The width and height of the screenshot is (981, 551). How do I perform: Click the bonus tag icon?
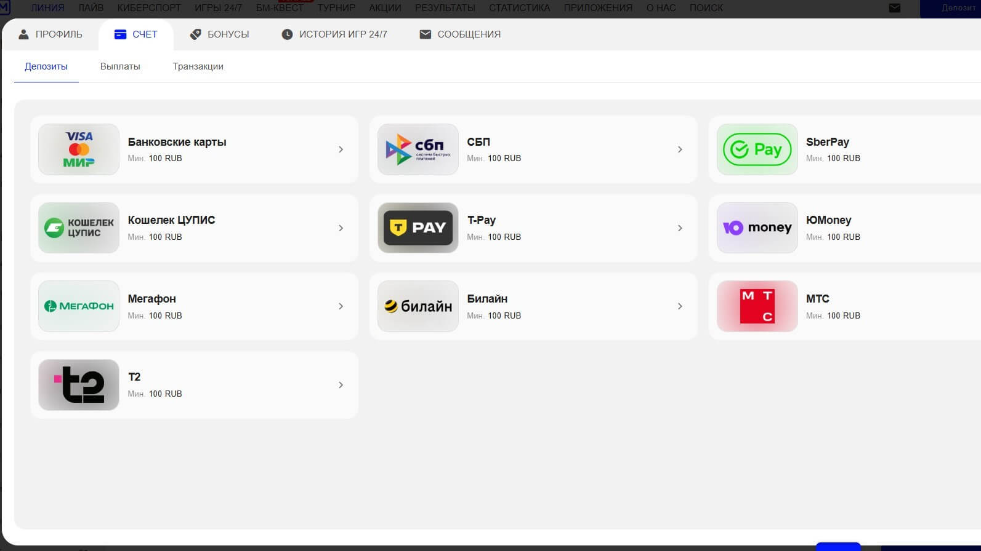tap(195, 34)
